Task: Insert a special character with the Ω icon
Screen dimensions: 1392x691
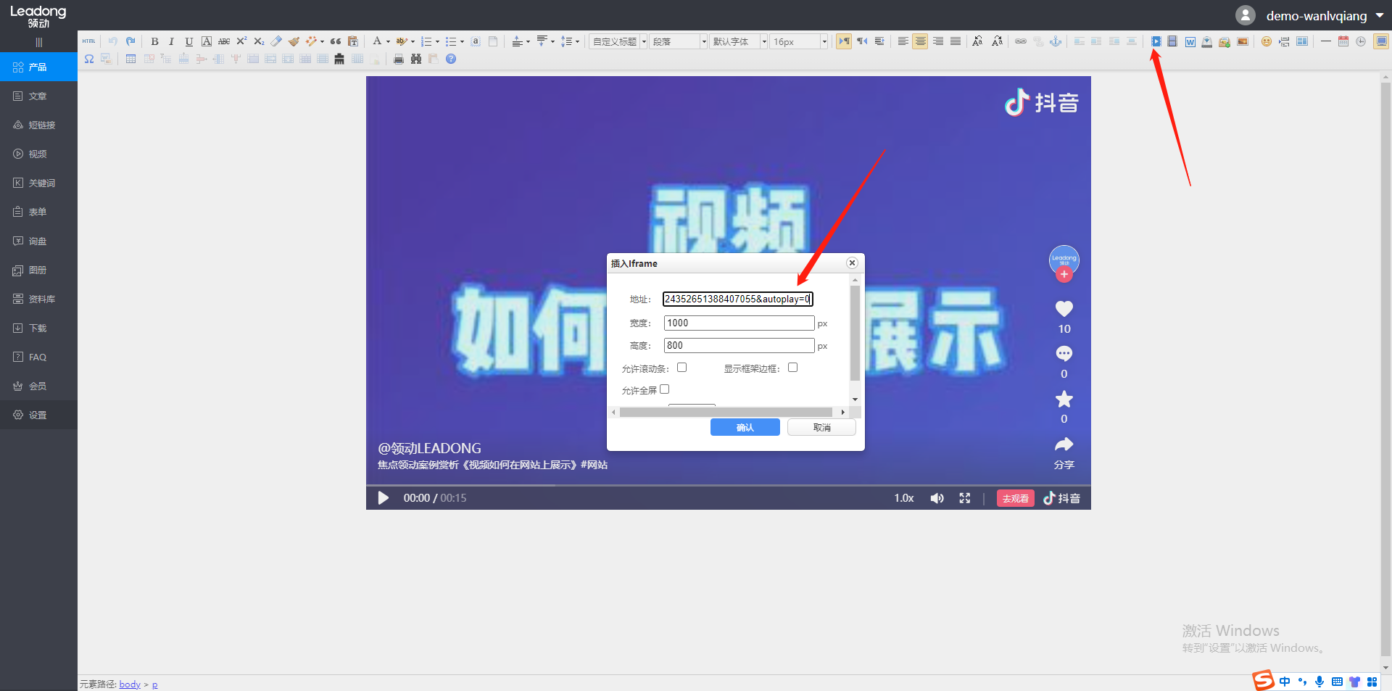Action: [88, 59]
